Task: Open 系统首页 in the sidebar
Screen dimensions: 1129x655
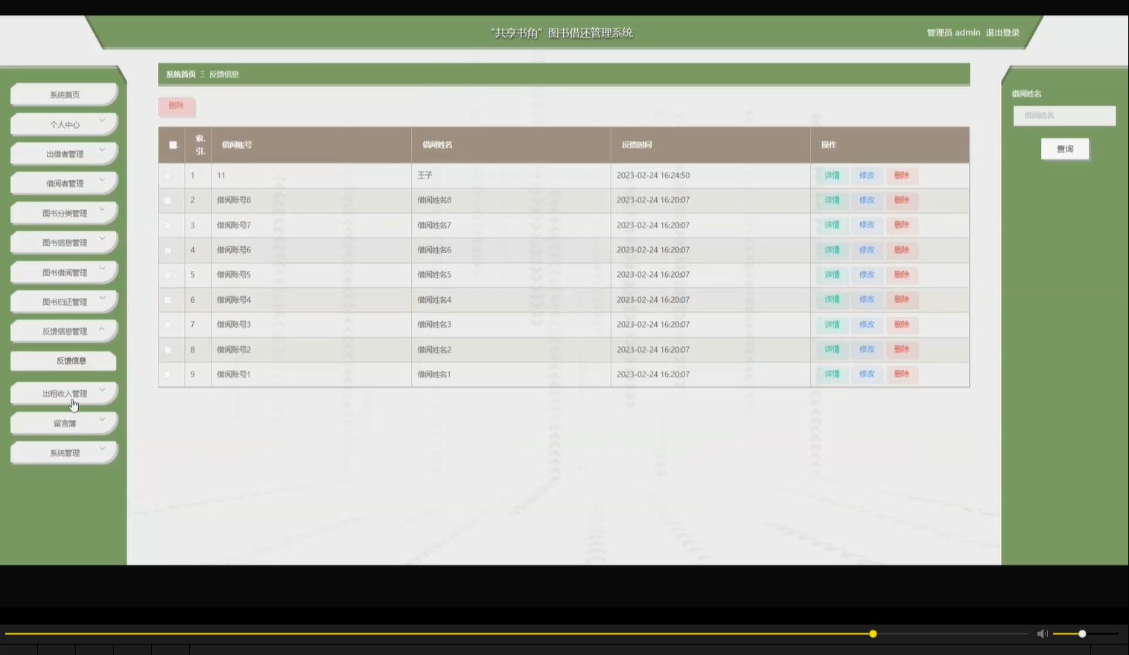Action: [64, 95]
